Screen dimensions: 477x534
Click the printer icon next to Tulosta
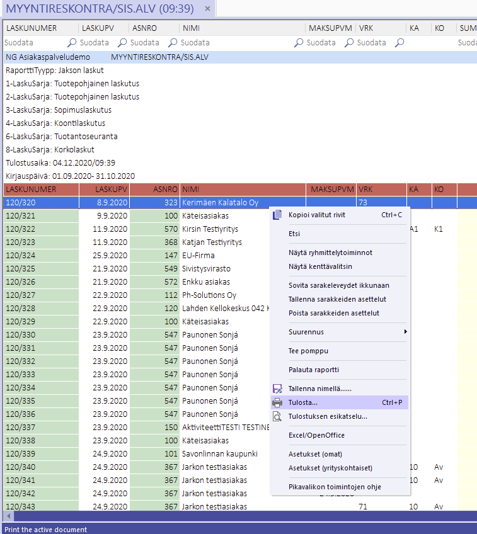tap(277, 402)
